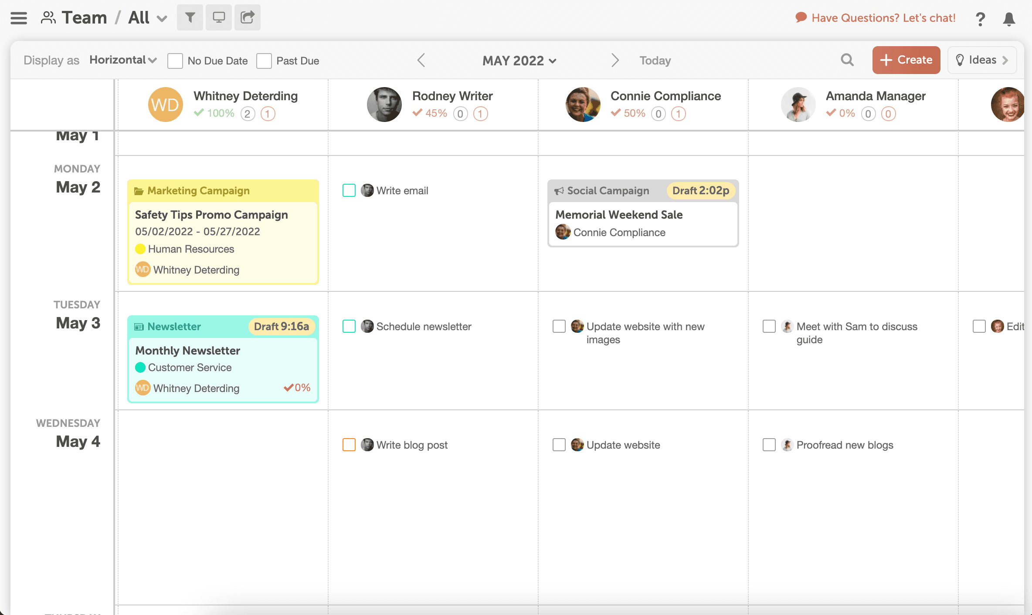Enable the Past Due checkbox
The height and width of the screenshot is (615, 1032).
point(264,61)
